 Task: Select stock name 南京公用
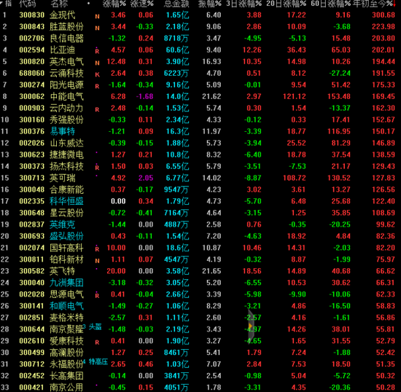(66, 388)
